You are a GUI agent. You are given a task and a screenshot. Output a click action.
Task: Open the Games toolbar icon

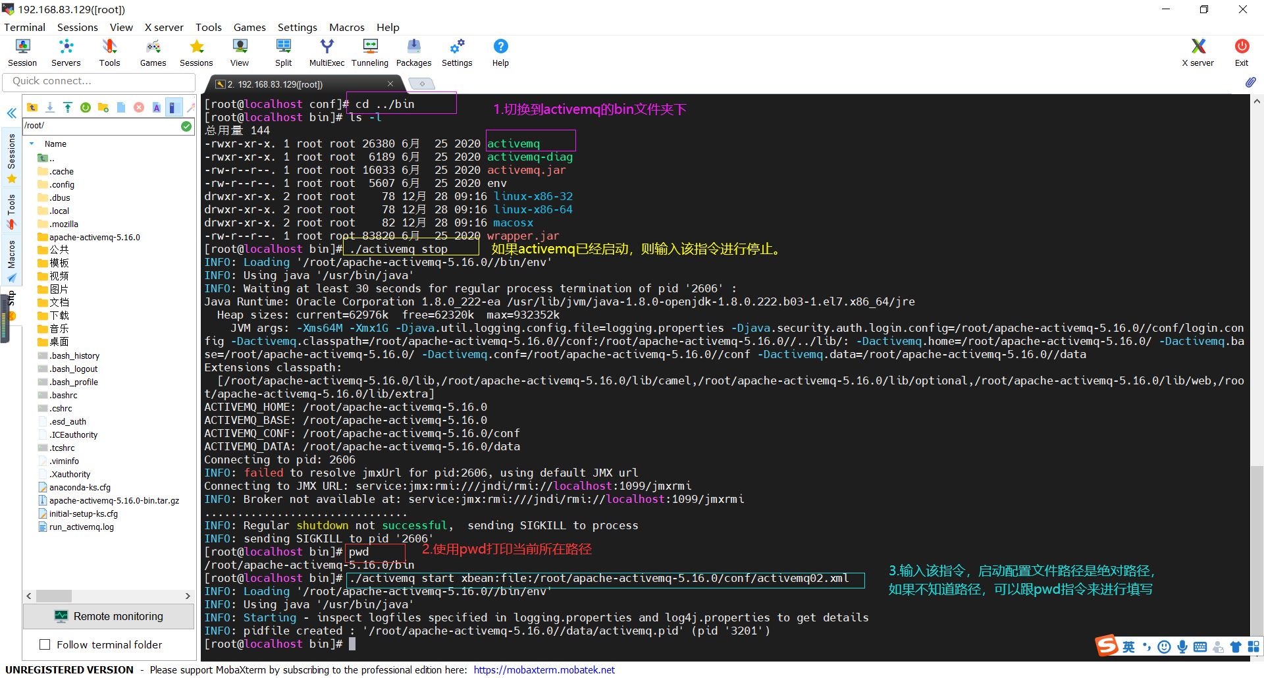(153, 53)
